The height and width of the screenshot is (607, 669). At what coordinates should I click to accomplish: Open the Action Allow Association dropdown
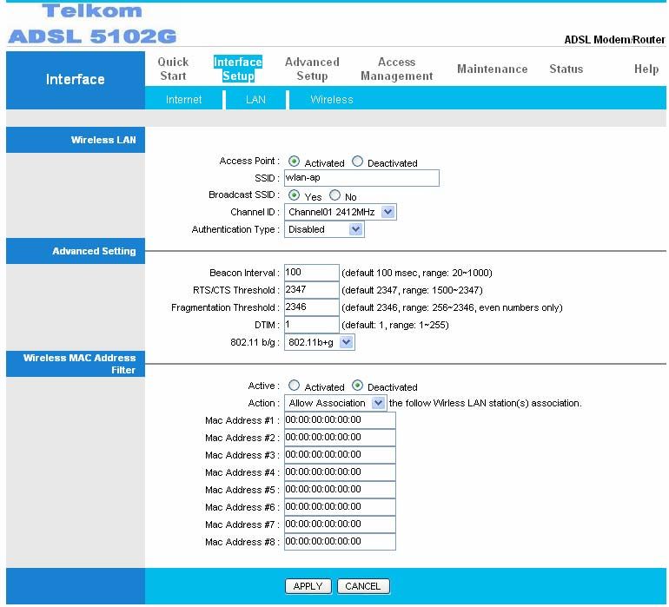coord(335,403)
